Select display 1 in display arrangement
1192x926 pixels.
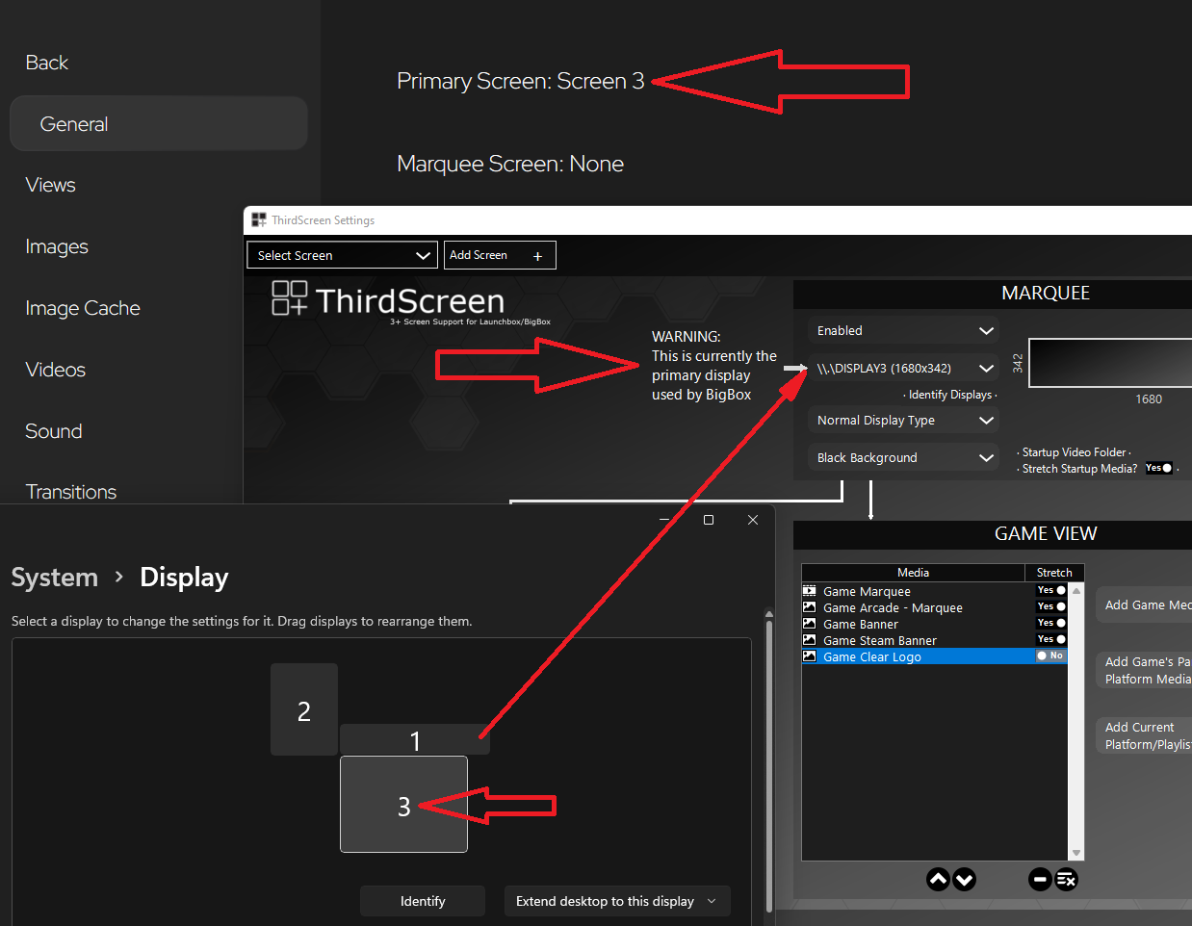(x=415, y=739)
